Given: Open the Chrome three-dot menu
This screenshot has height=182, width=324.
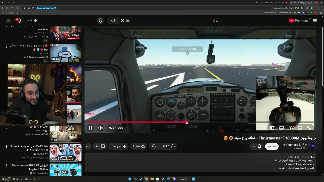Looking at the screenshot, I should pos(3,8).
